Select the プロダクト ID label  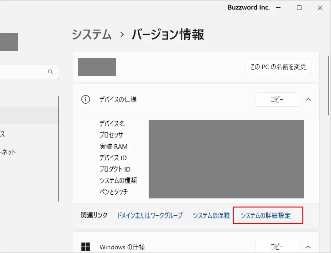(115, 169)
